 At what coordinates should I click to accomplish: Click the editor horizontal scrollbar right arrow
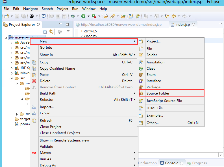pyautogui.click(x=221, y=155)
